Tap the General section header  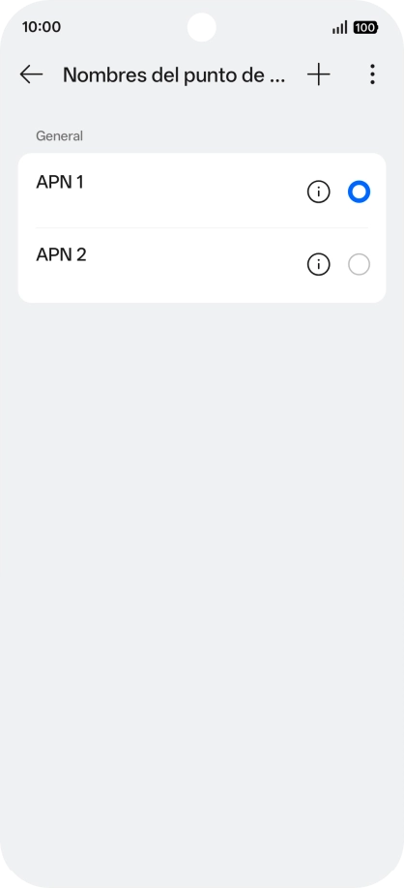[x=59, y=136]
